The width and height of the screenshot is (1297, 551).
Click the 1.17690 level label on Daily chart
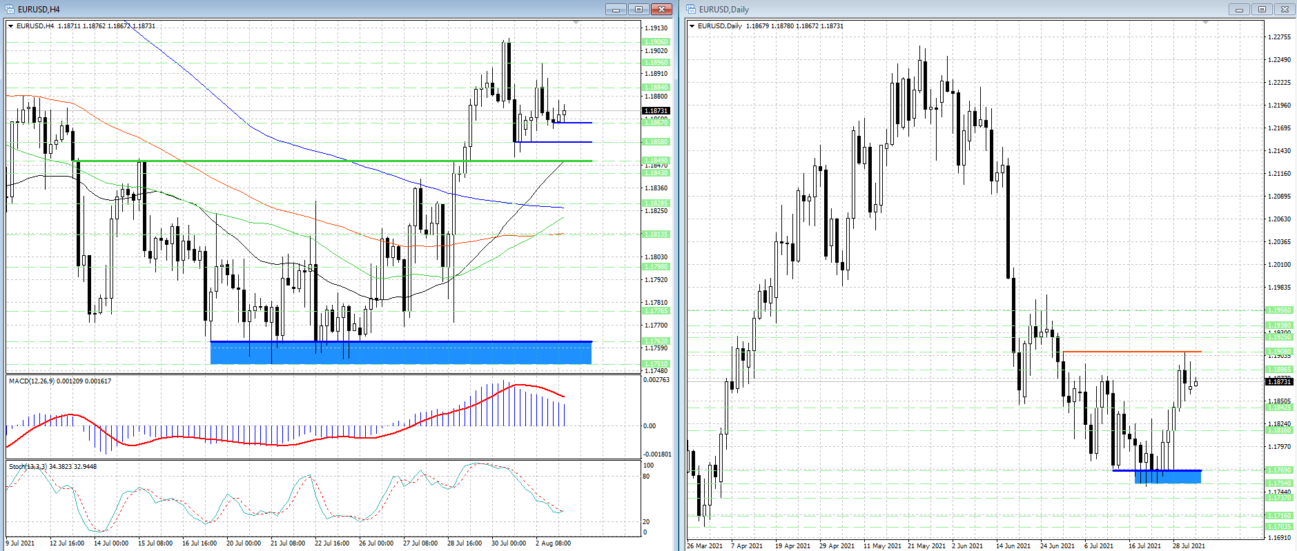pyautogui.click(x=1279, y=470)
